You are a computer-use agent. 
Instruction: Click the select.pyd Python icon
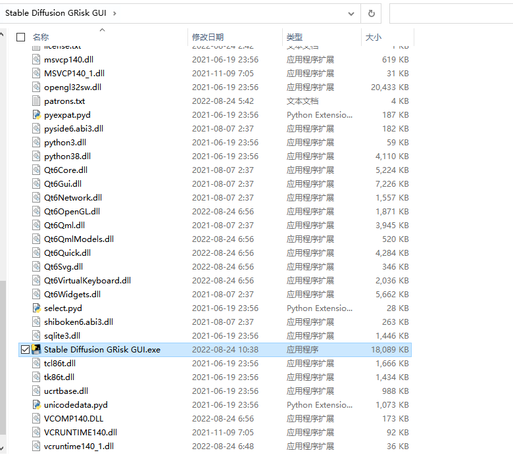coord(36,308)
